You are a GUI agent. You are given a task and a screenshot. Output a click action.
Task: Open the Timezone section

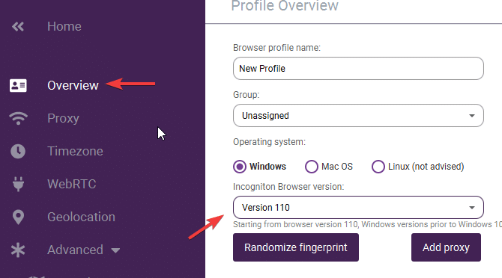tap(75, 151)
